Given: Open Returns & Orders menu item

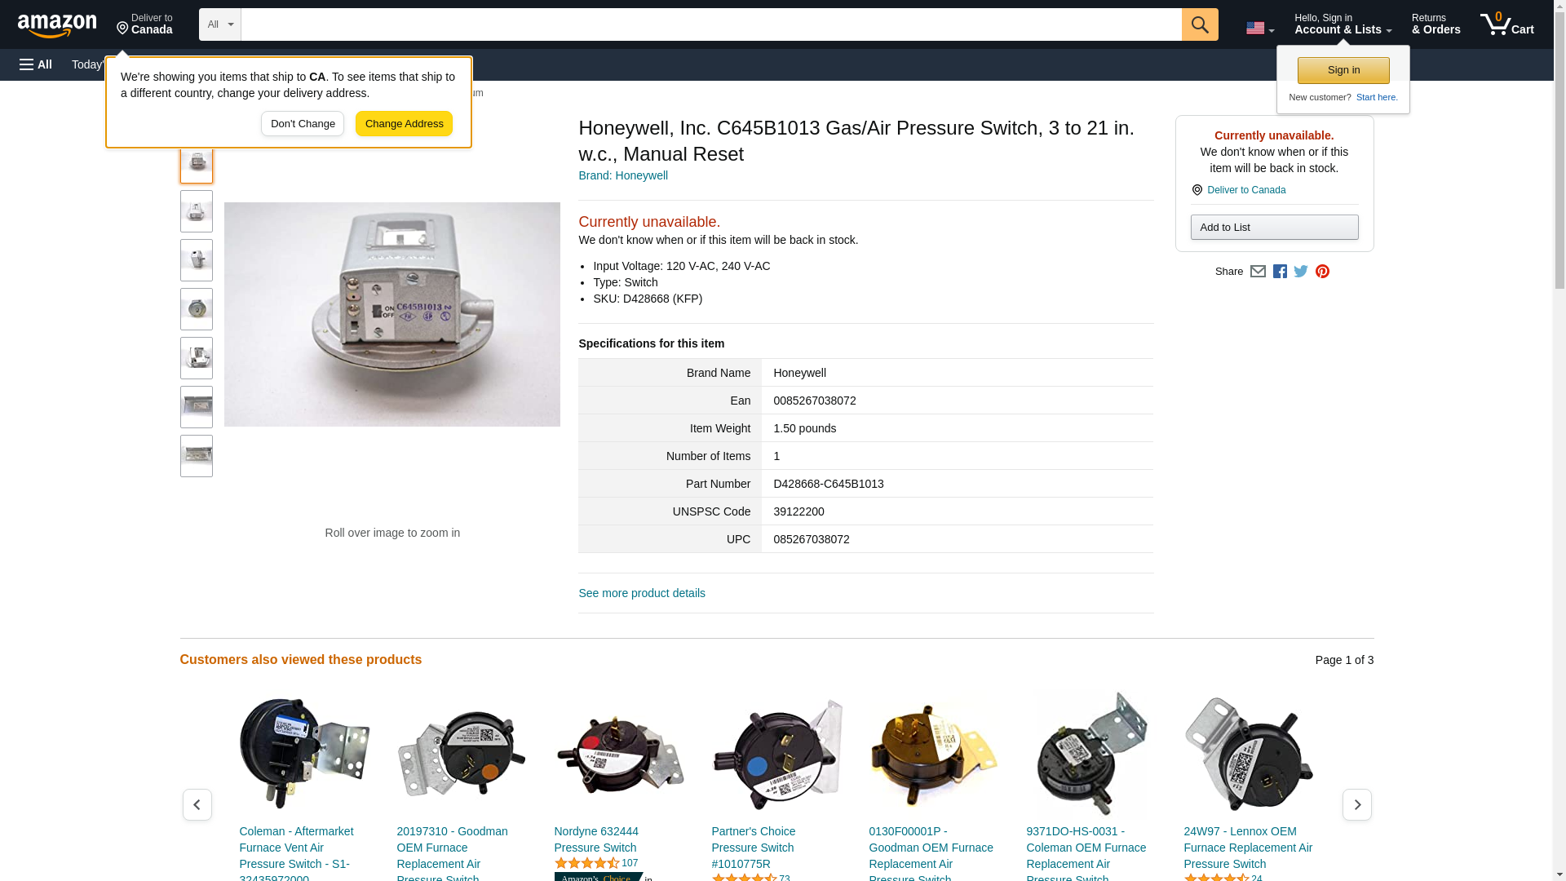Looking at the screenshot, I should click(1435, 24).
